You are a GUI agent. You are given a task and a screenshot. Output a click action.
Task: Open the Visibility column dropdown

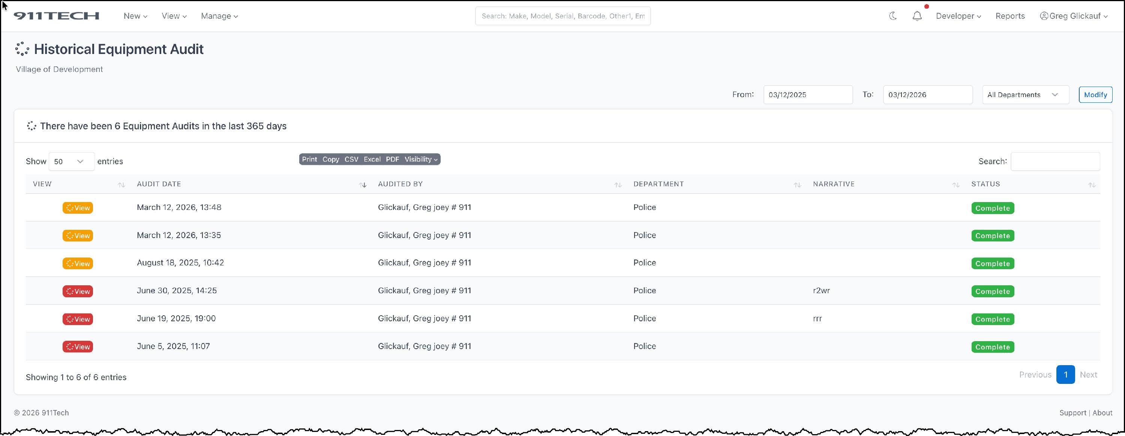tap(421, 159)
